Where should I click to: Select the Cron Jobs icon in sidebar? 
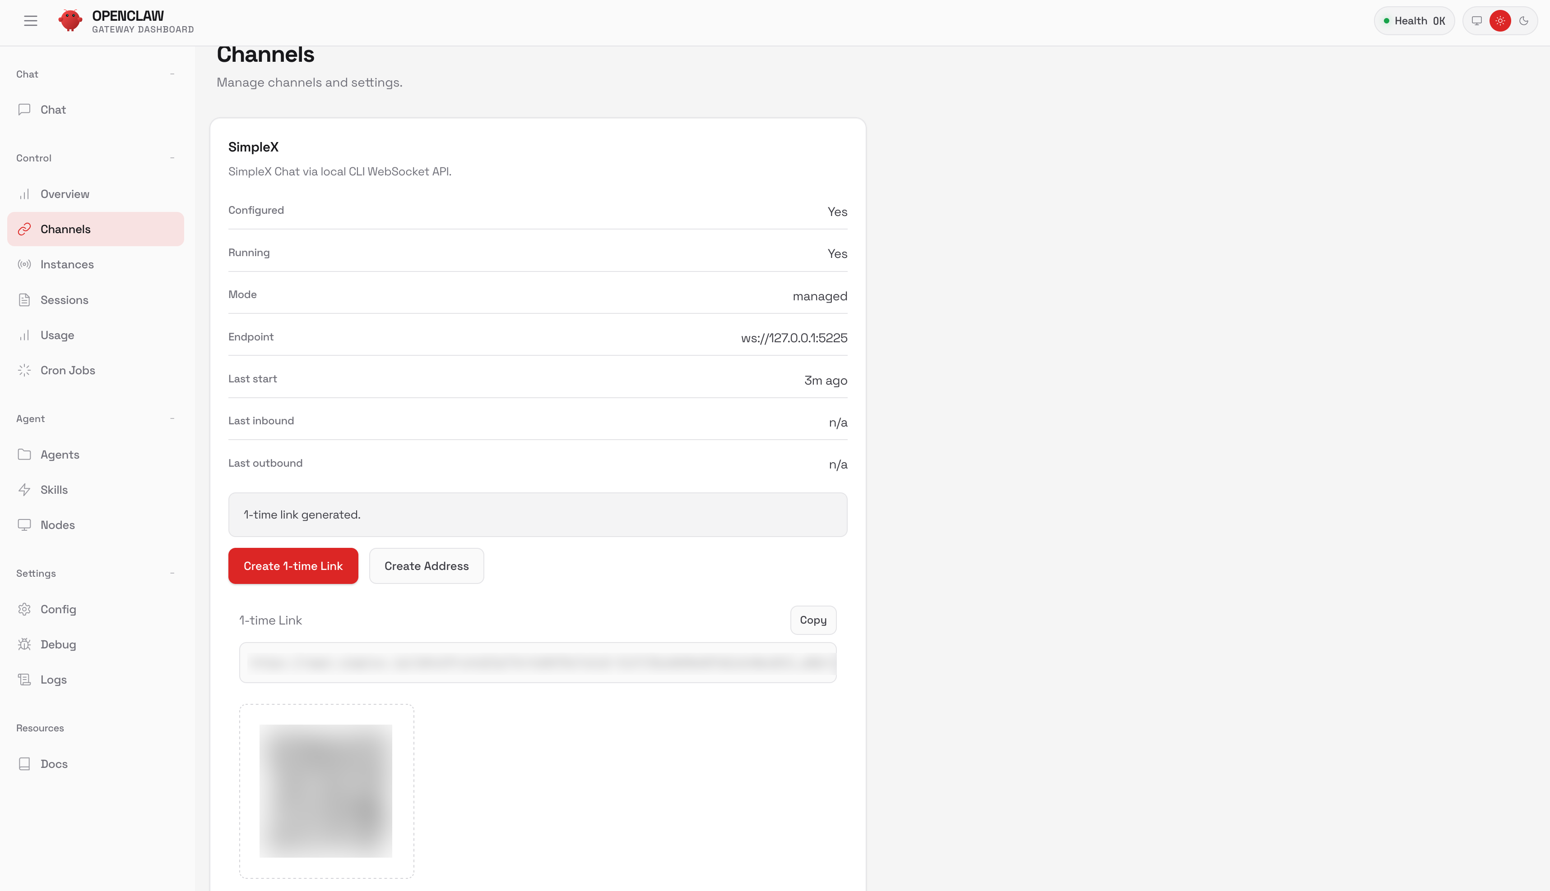tap(24, 370)
